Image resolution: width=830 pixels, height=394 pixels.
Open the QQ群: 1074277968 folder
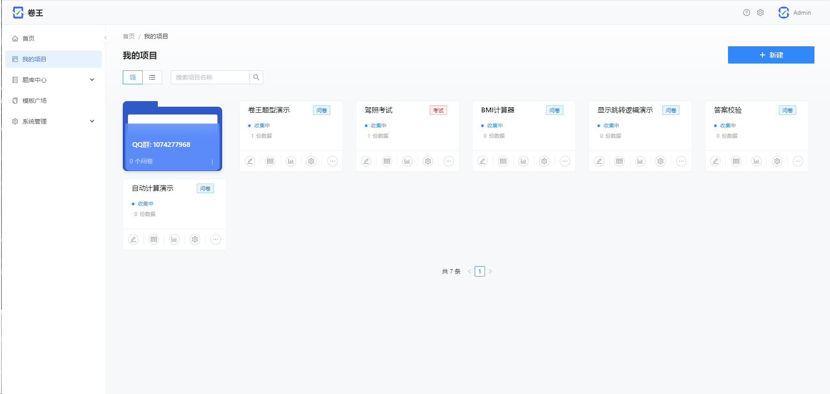pos(172,137)
